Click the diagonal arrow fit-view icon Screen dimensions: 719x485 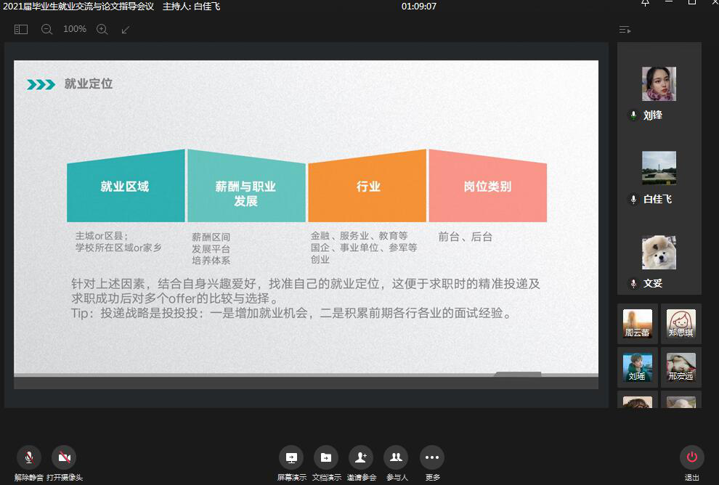pyautogui.click(x=126, y=30)
